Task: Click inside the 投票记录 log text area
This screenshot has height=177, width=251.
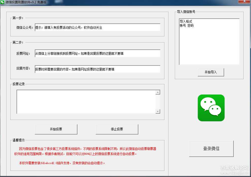Action: (x=86, y=102)
